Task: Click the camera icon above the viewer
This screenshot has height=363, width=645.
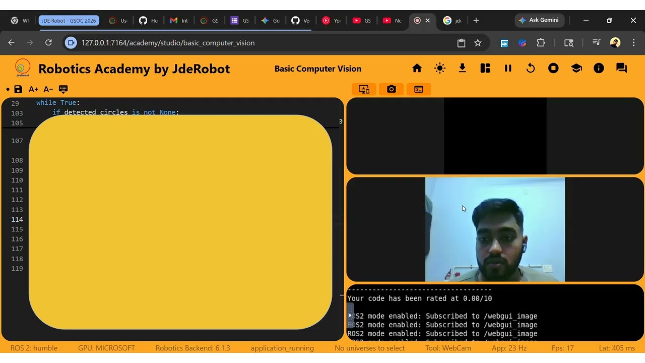Action: pyautogui.click(x=392, y=89)
